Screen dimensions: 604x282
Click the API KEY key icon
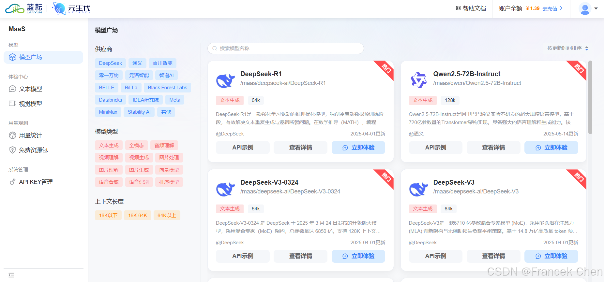coord(12,182)
